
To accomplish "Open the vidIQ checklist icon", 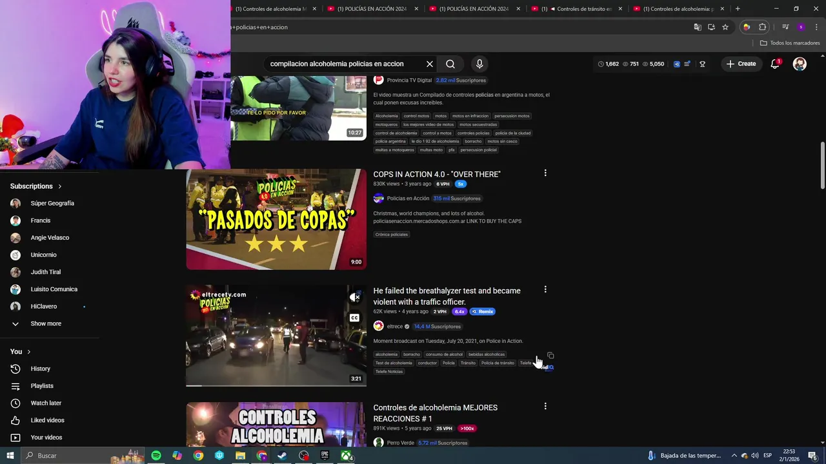I will [x=687, y=64].
